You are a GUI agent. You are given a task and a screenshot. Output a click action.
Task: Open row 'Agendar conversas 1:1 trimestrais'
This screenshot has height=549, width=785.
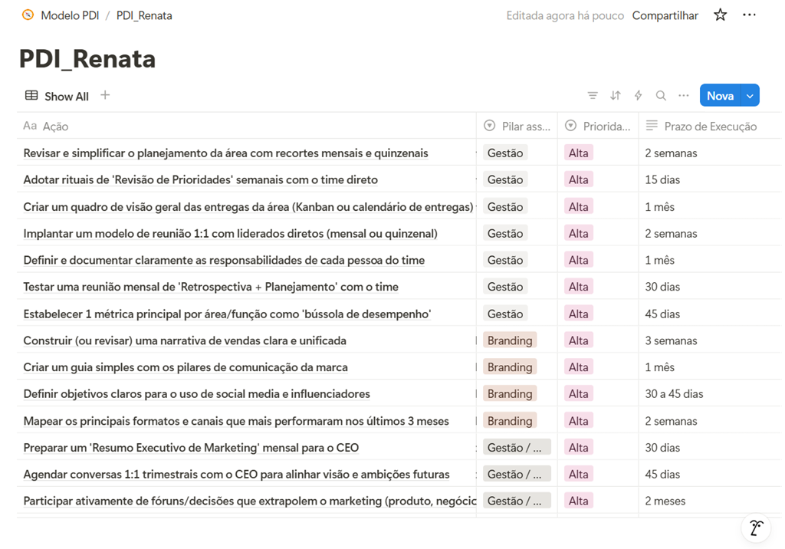pos(236,474)
